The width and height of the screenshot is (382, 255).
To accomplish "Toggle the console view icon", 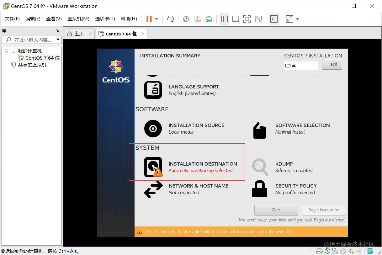I will pos(274,19).
